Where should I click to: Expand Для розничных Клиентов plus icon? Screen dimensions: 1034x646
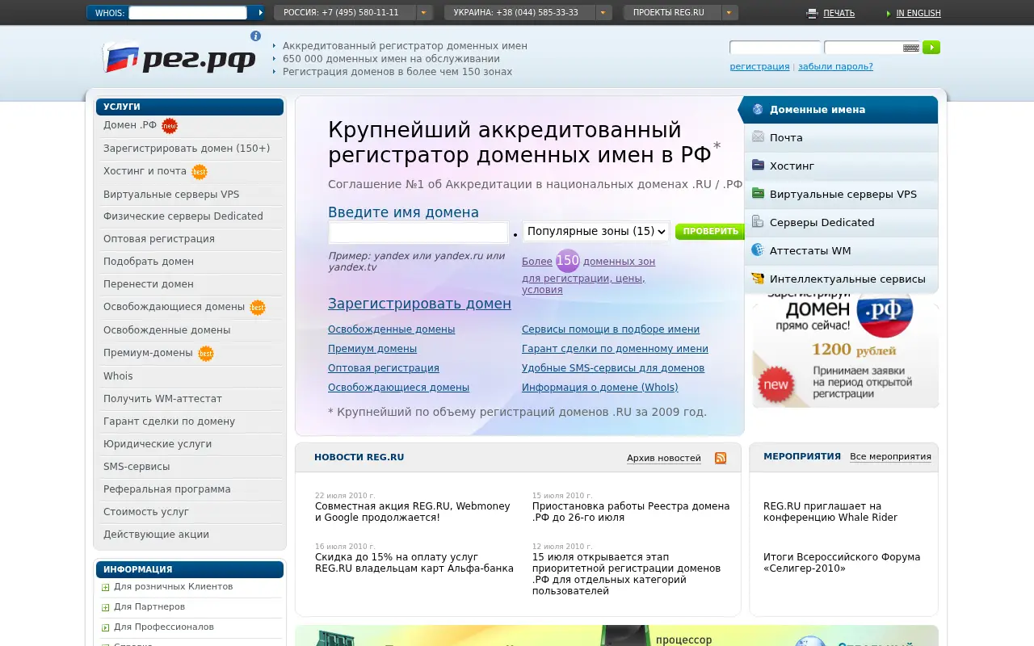point(106,587)
